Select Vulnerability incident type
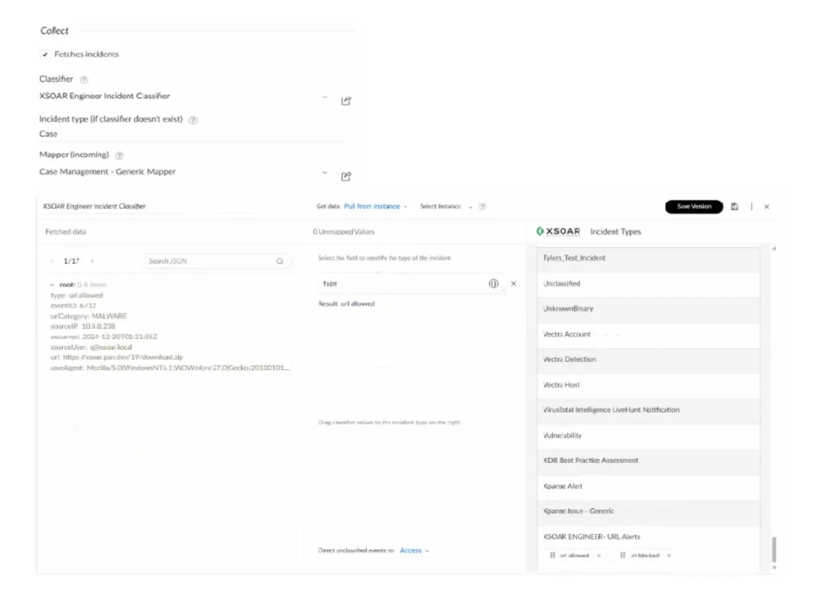The height and width of the screenshot is (595, 815). pyautogui.click(x=648, y=435)
